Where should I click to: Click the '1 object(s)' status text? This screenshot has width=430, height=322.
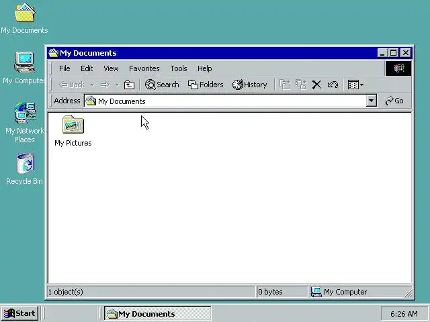coord(66,292)
